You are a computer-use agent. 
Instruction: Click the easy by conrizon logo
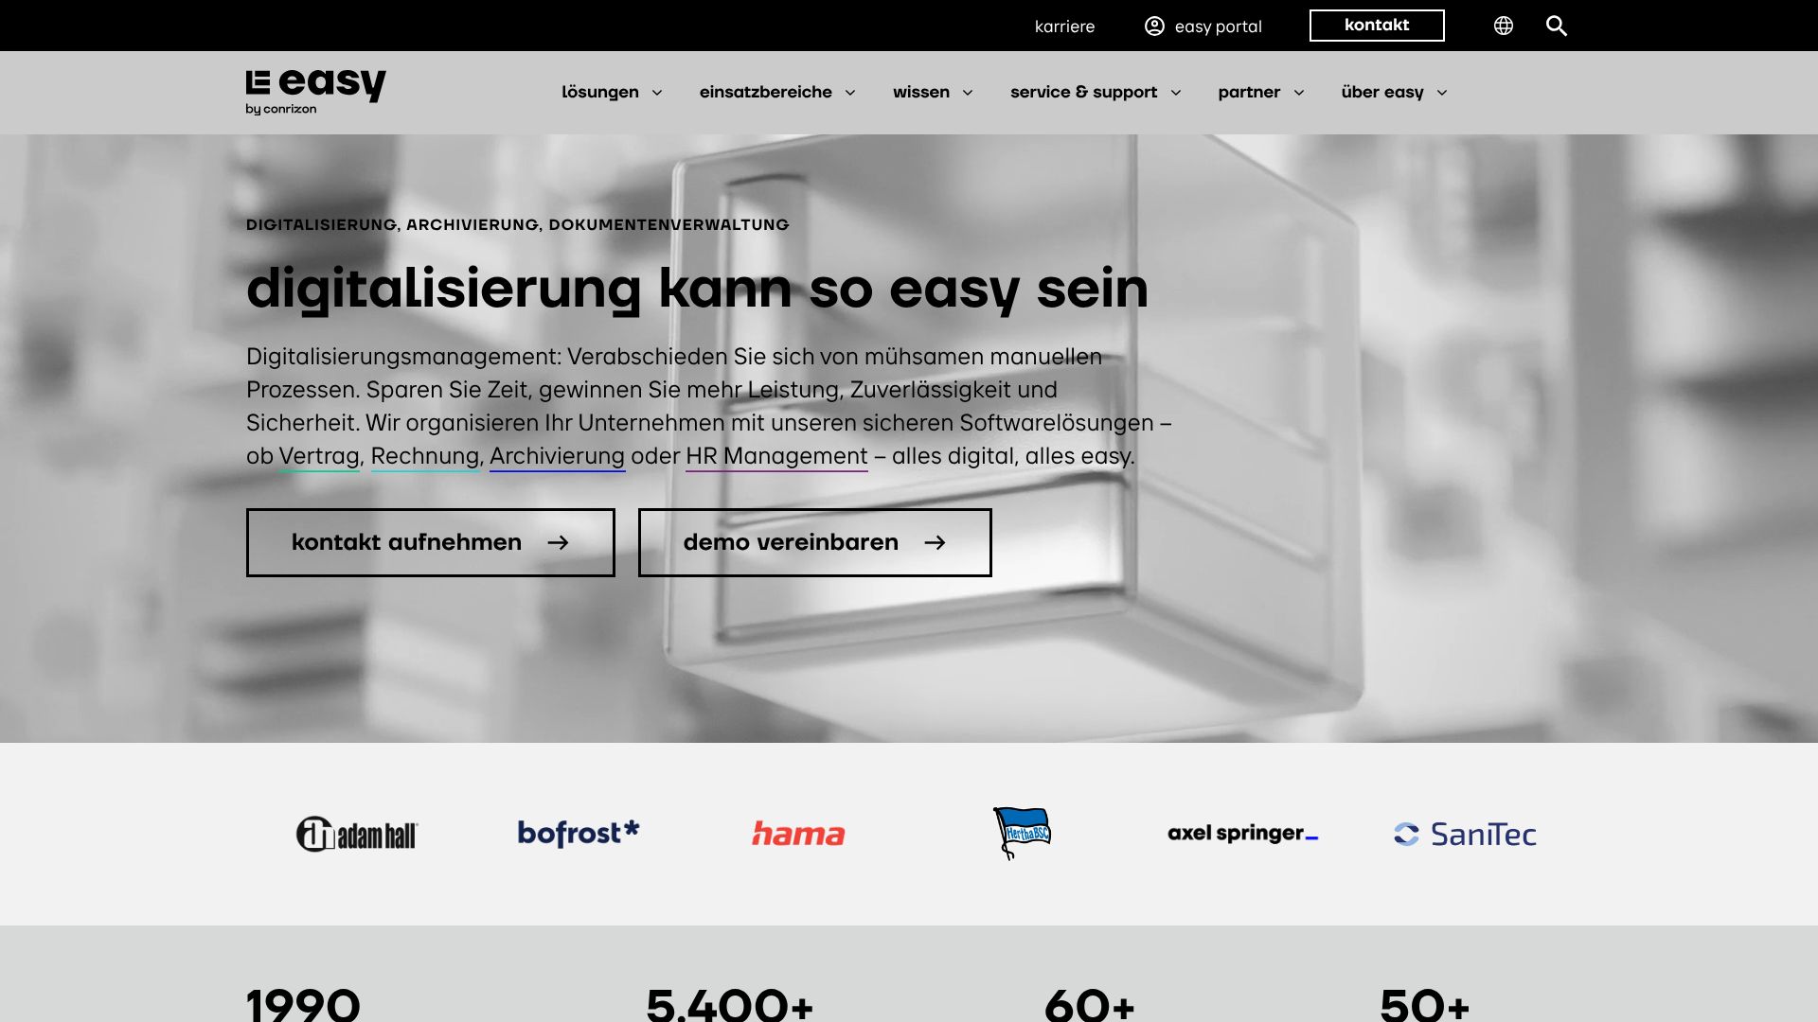(x=315, y=92)
